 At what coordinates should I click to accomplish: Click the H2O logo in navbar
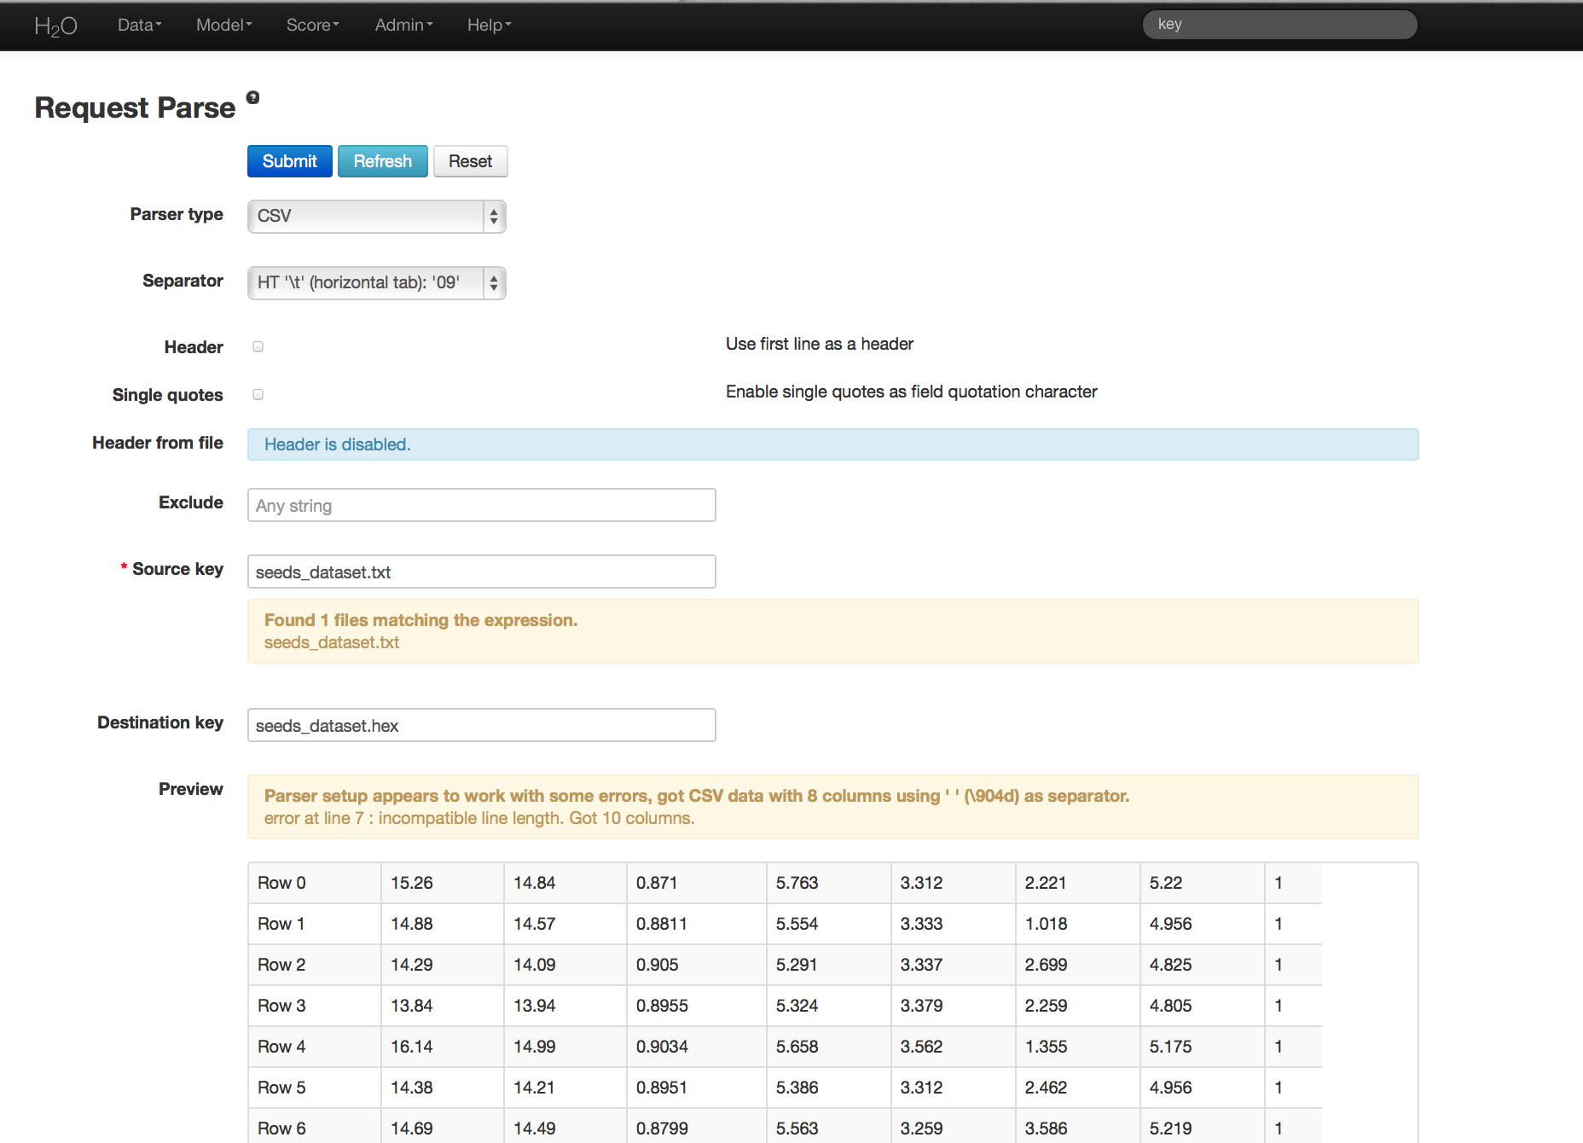point(55,26)
